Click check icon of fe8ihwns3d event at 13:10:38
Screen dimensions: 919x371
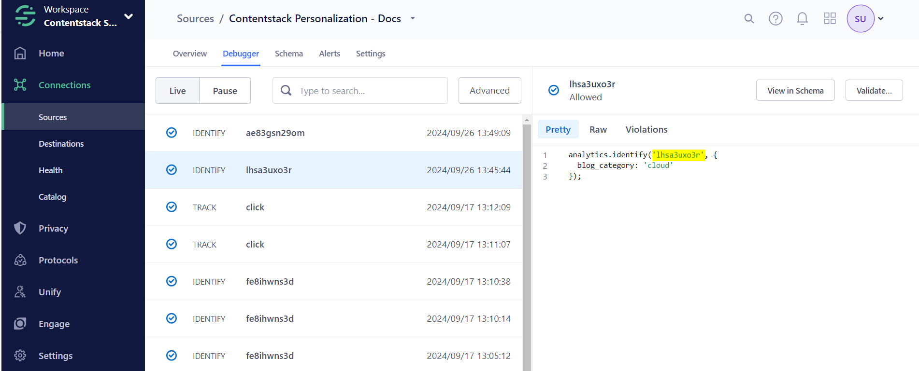tap(172, 281)
